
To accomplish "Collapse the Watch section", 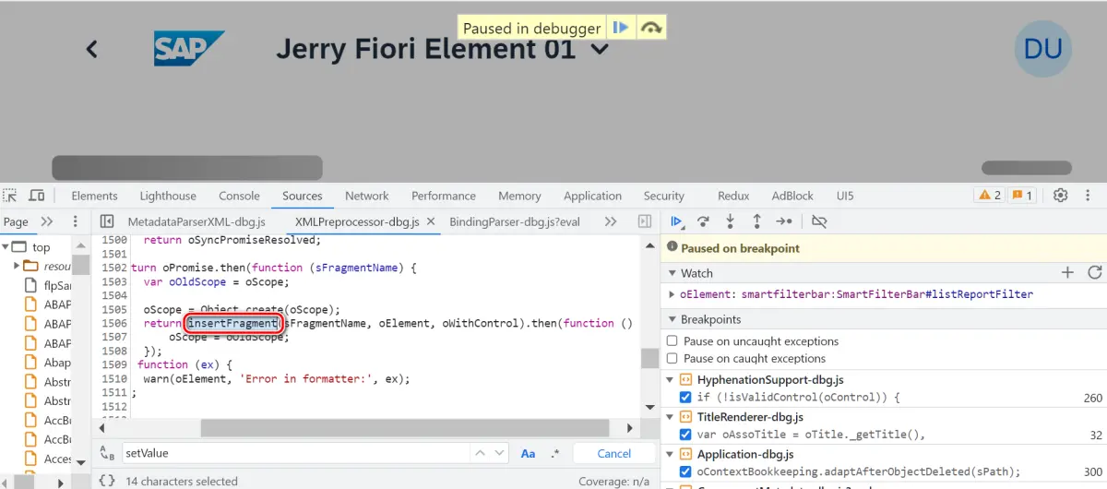I will [x=672, y=273].
